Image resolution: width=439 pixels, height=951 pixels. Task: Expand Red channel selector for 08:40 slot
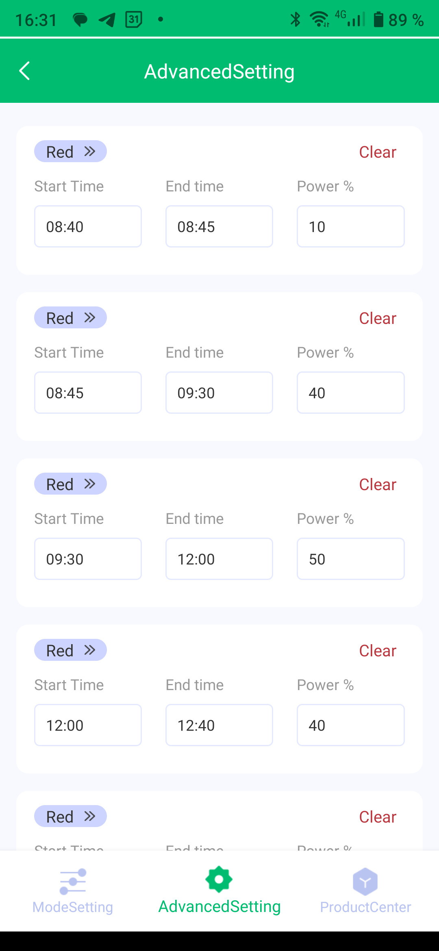point(70,152)
